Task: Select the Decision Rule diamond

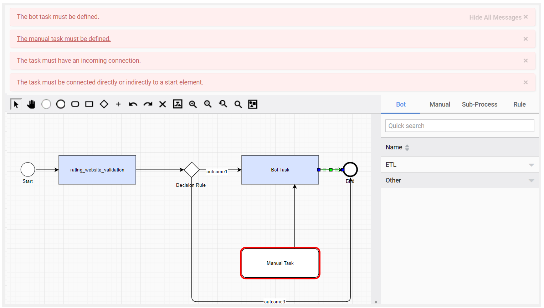Action: coord(192,170)
